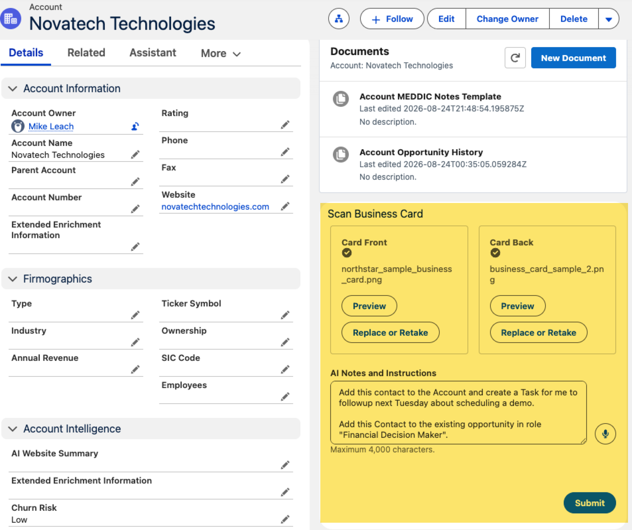
Task: Open the Mike Leach owner link
Action: 51,126
